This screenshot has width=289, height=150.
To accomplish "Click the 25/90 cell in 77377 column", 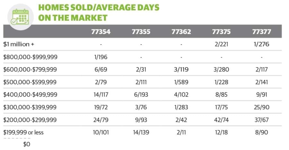I will point(261,107).
